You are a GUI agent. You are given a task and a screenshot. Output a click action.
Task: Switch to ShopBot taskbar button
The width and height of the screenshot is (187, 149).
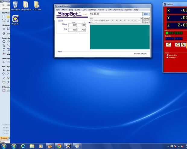(68, 146)
